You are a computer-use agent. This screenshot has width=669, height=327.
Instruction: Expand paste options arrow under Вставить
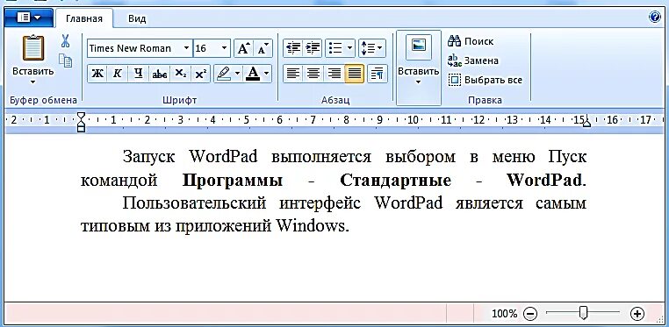(x=32, y=82)
